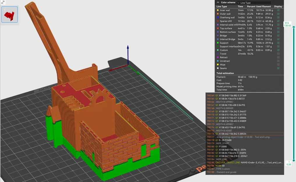
Task: Click the Outer wall orange color swatch
Action: tap(217, 14)
